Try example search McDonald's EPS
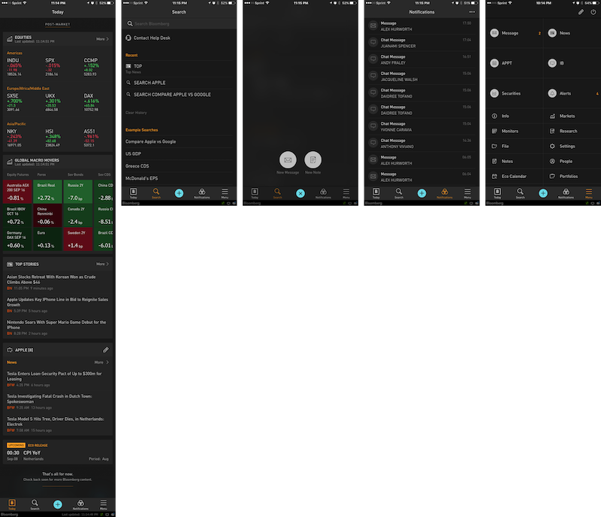The image size is (601, 517). (x=179, y=178)
